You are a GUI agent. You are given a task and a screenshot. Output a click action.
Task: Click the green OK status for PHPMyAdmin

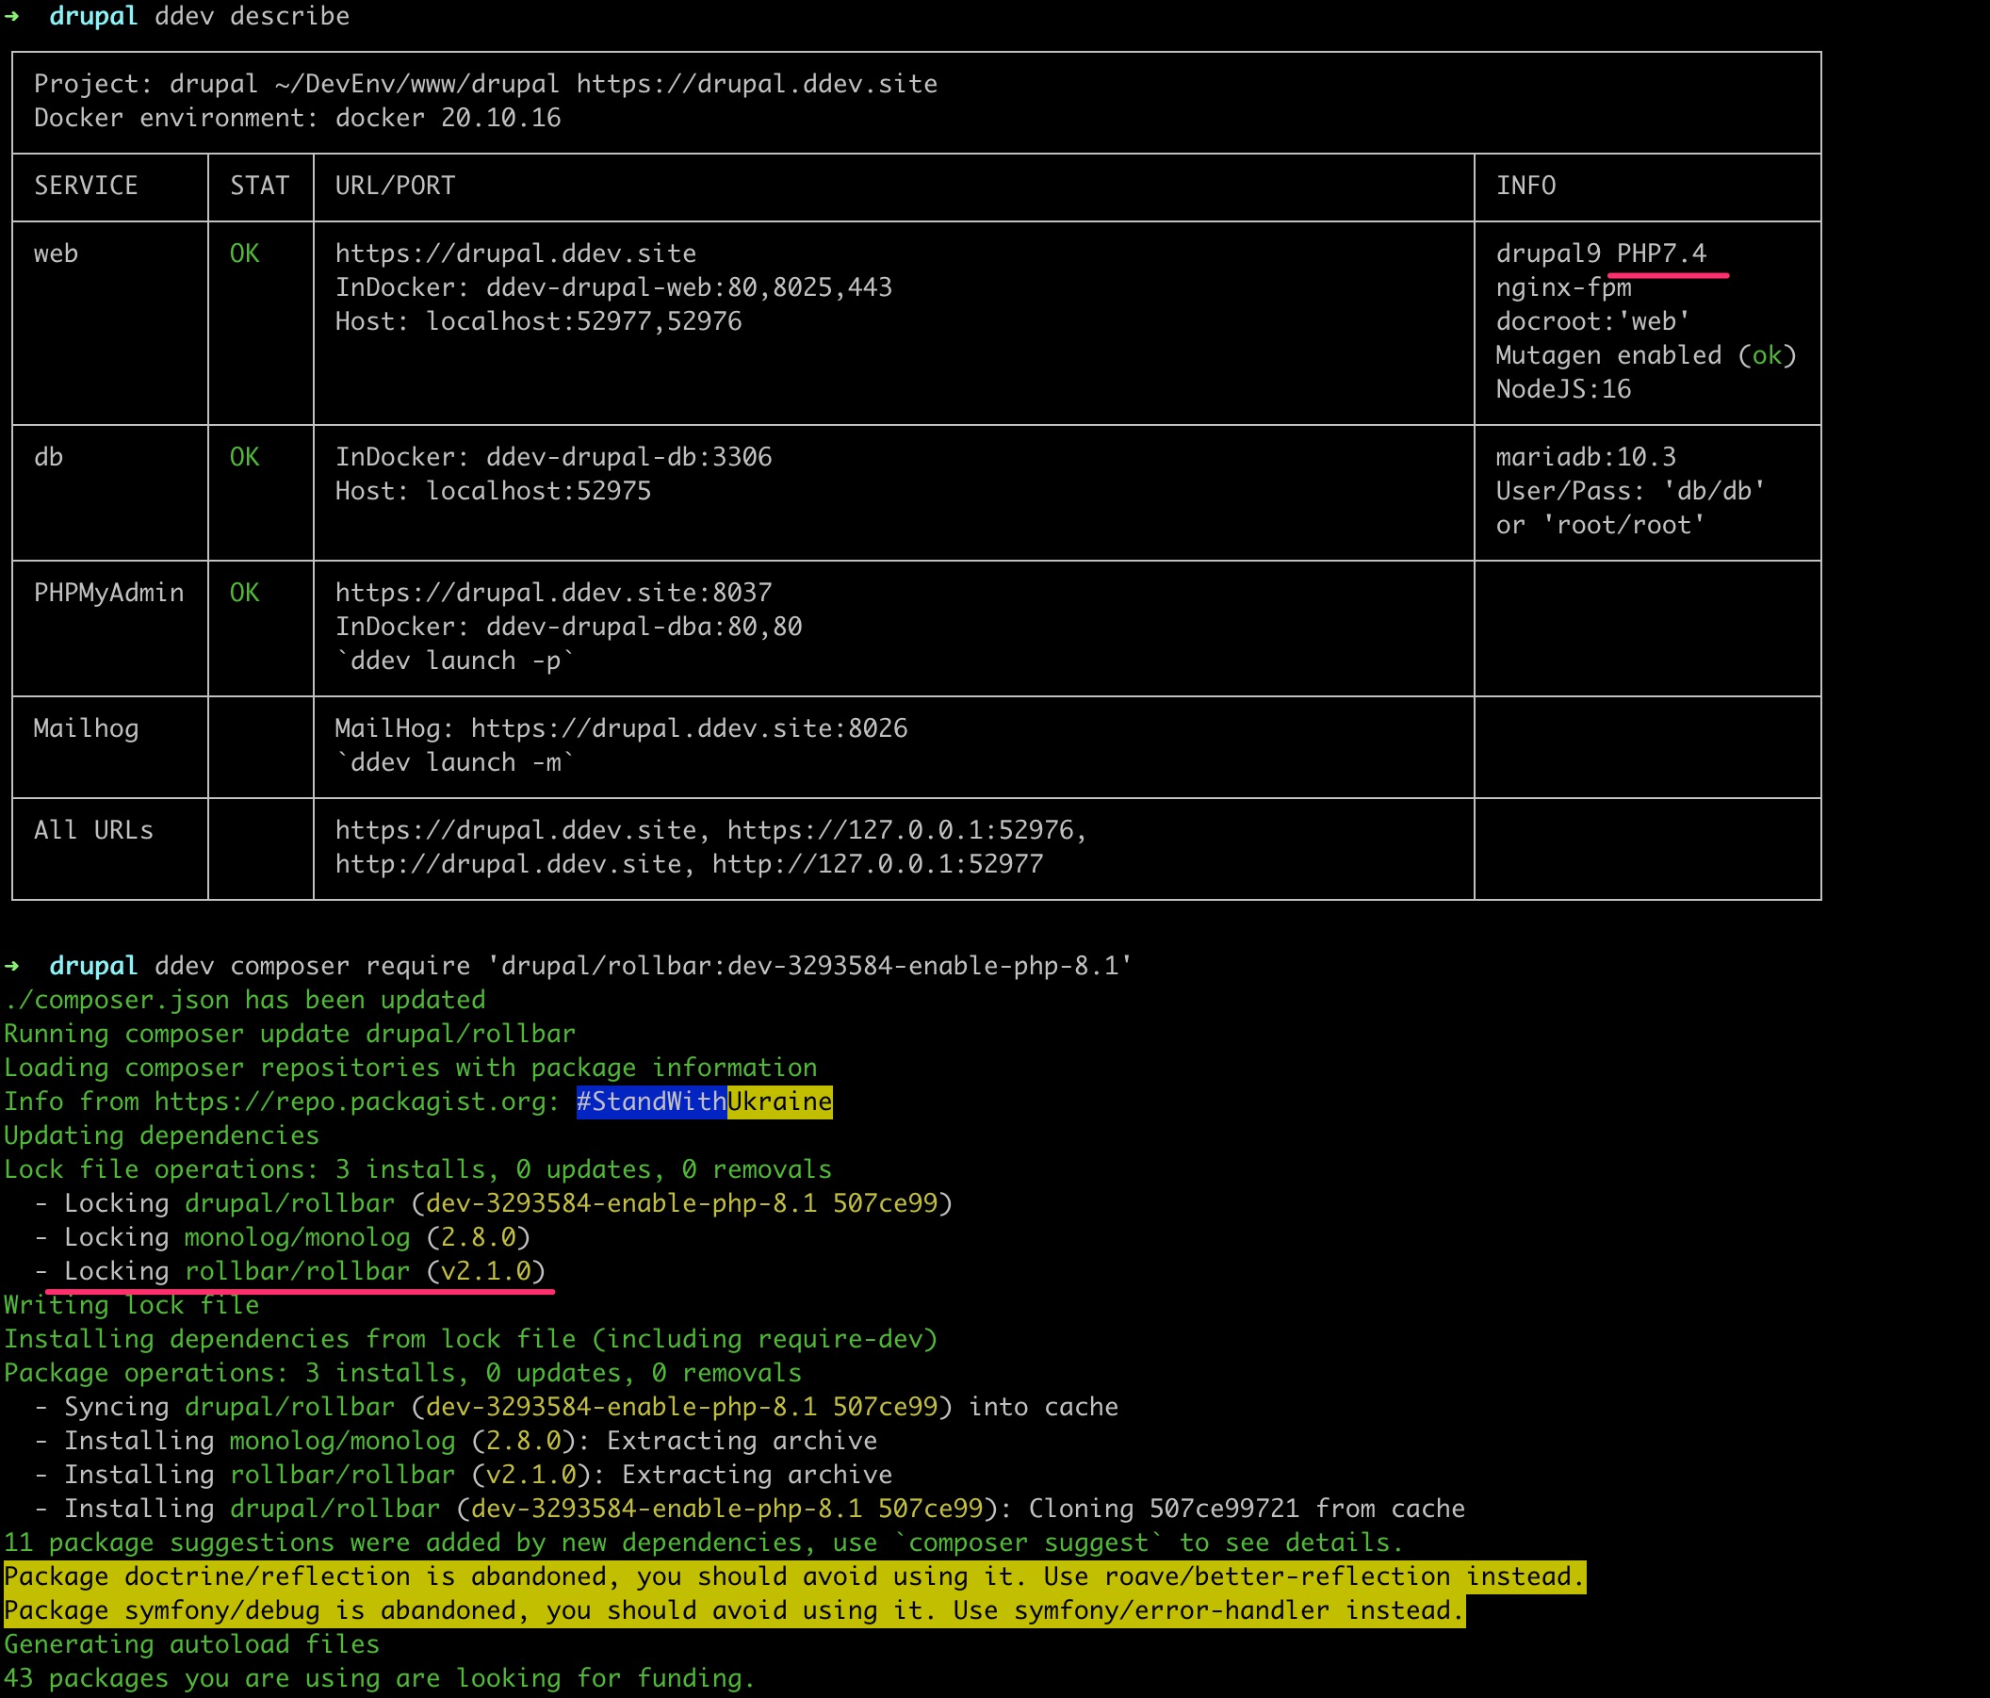245,592
